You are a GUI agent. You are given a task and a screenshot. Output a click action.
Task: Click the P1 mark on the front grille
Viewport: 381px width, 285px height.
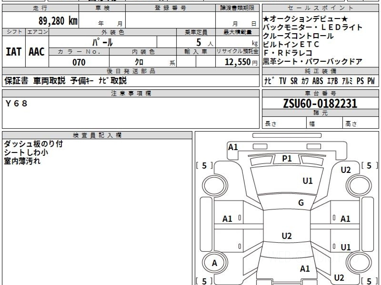tap(287, 159)
